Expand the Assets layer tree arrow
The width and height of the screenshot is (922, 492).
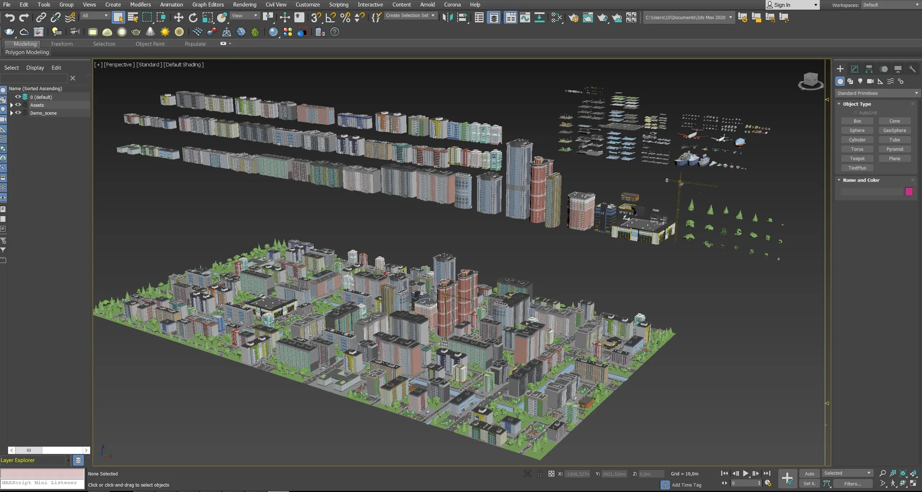click(x=12, y=105)
